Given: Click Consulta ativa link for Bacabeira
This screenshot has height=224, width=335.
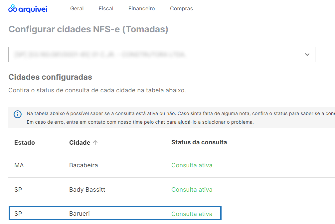Looking at the screenshot, I should (192, 165).
